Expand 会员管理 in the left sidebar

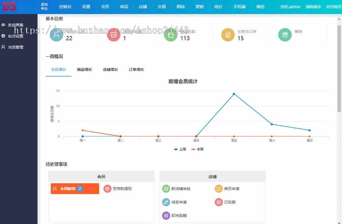pos(16,47)
